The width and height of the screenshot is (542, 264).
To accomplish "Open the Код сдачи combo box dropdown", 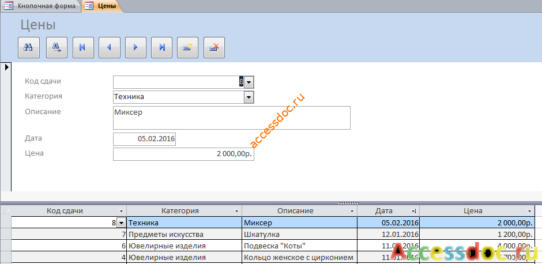I will (249, 82).
